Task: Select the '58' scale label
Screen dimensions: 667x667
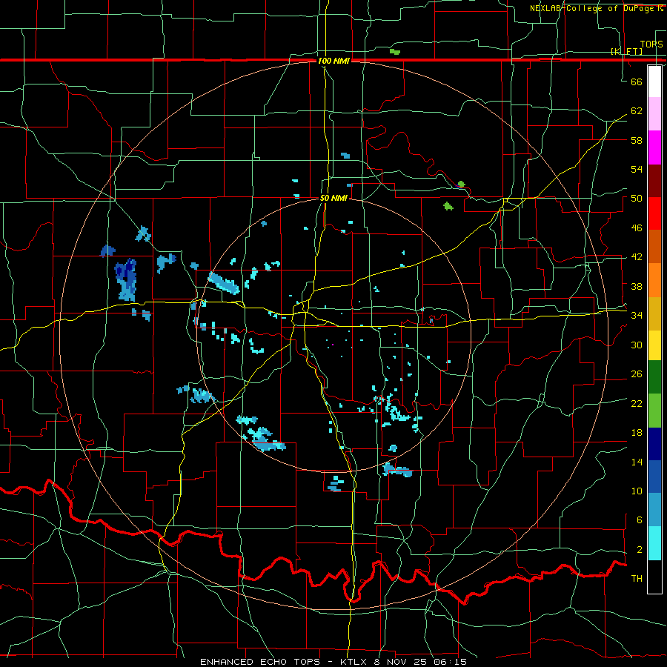Action: (x=637, y=140)
